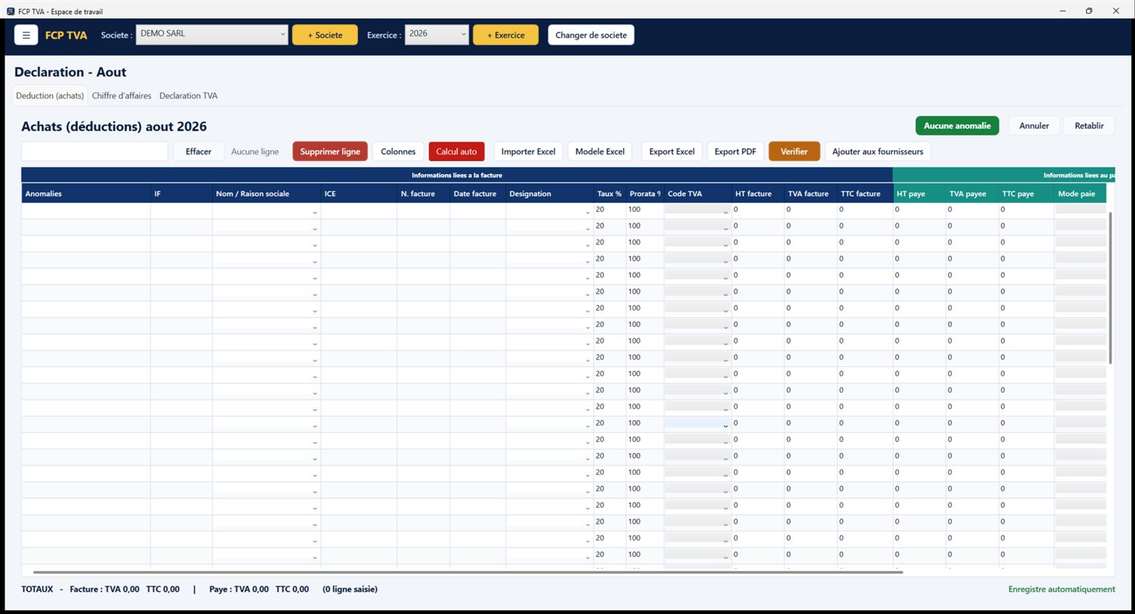Click the FCP TVA app icon in title bar
The width and height of the screenshot is (1135, 614).
pos(10,11)
